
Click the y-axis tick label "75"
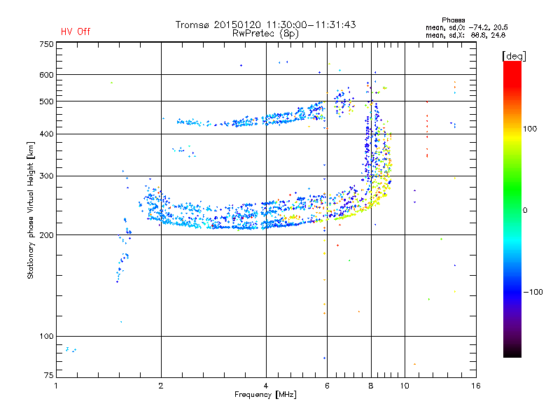coord(48,375)
